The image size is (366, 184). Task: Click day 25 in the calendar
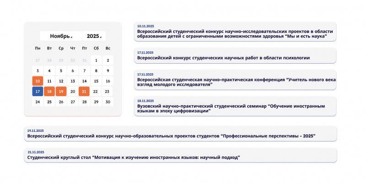click(49, 102)
